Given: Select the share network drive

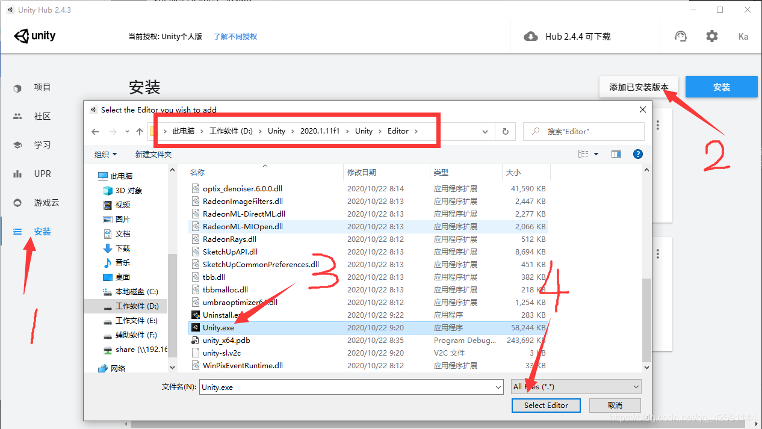Looking at the screenshot, I should coord(135,350).
